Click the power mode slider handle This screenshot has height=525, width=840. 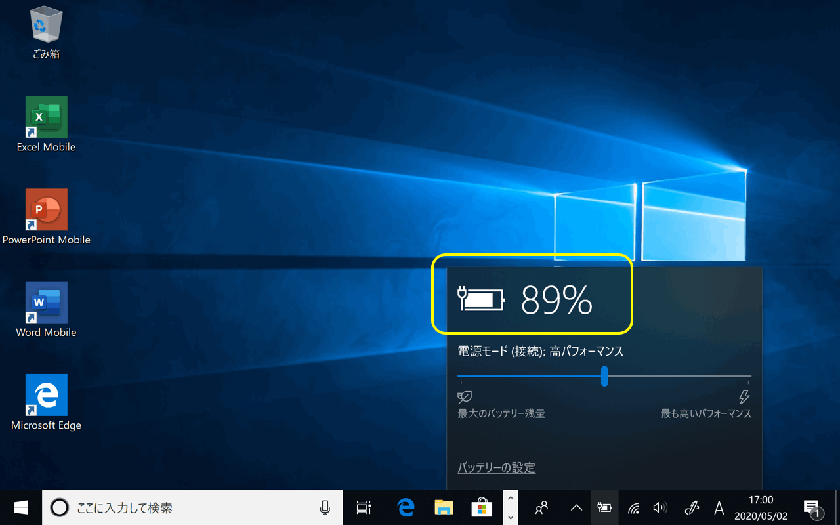[x=604, y=376]
